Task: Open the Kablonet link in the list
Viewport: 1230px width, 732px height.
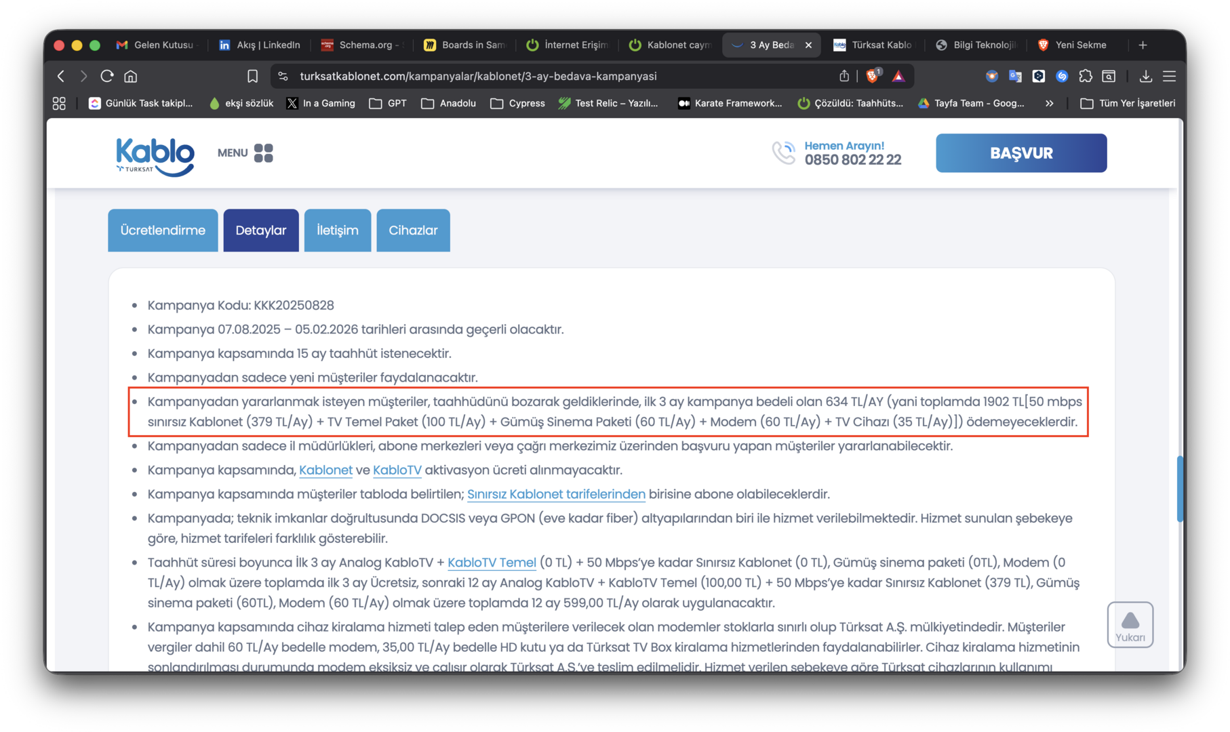Action: (x=325, y=470)
